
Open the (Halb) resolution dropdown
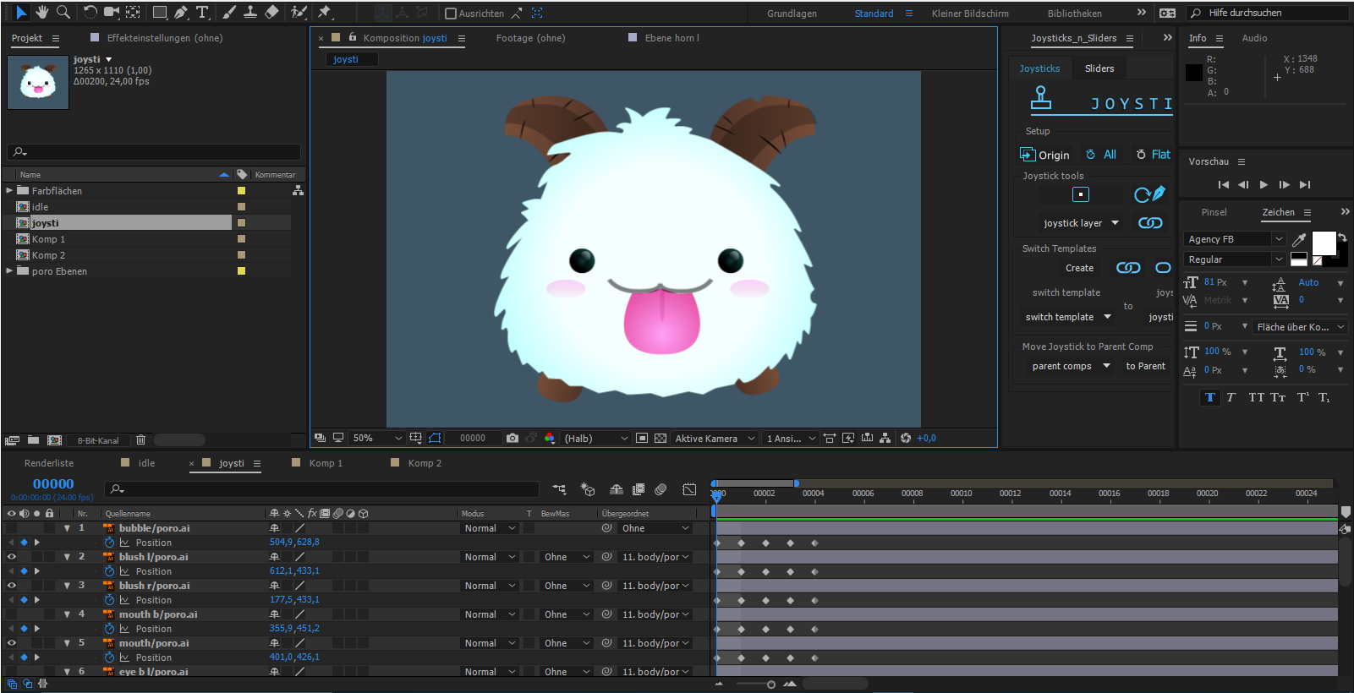[596, 438]
